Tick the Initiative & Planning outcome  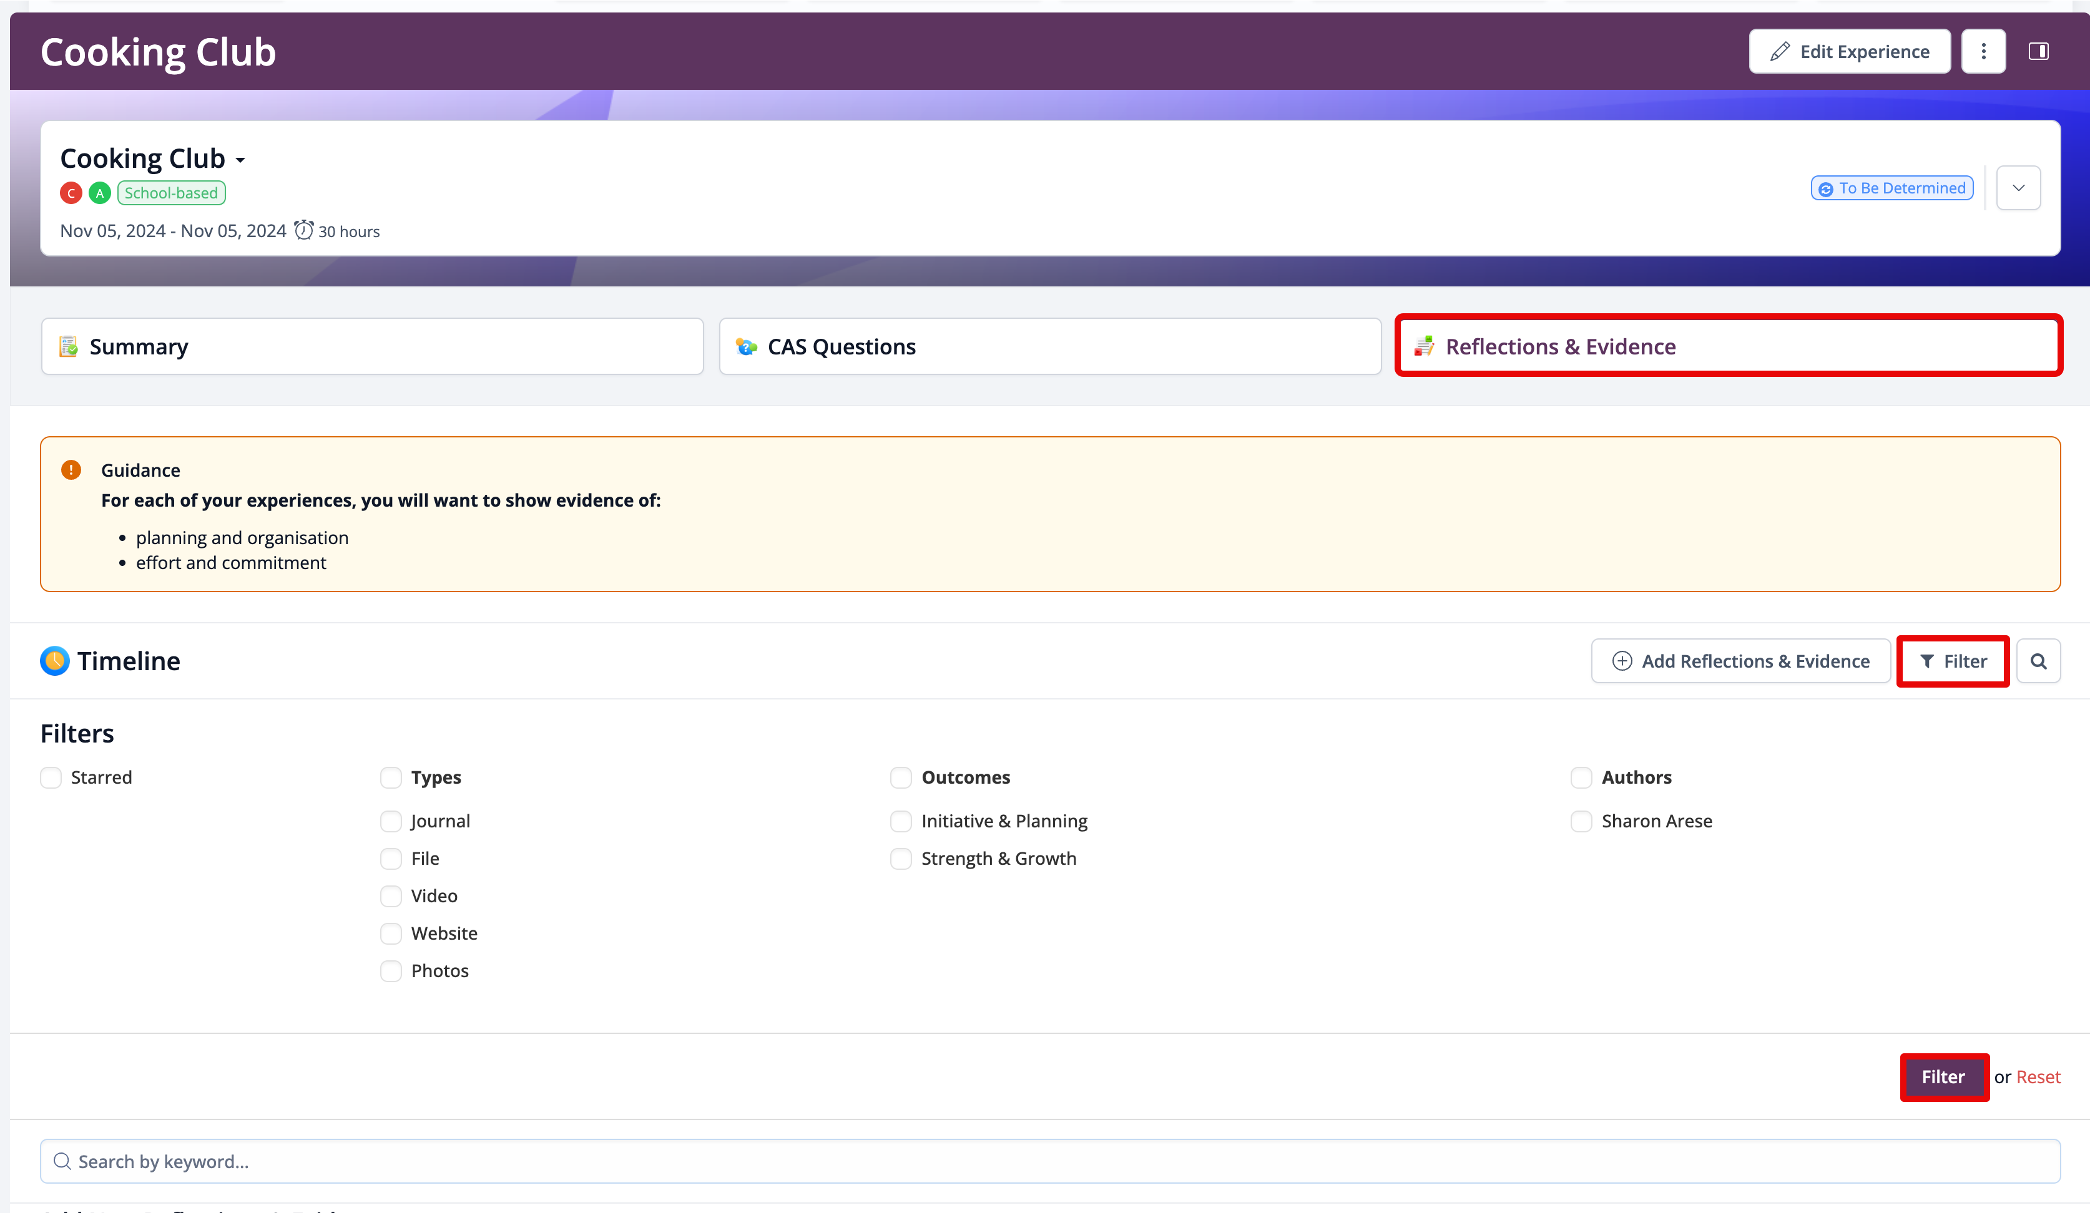click(x=901, y=821)
